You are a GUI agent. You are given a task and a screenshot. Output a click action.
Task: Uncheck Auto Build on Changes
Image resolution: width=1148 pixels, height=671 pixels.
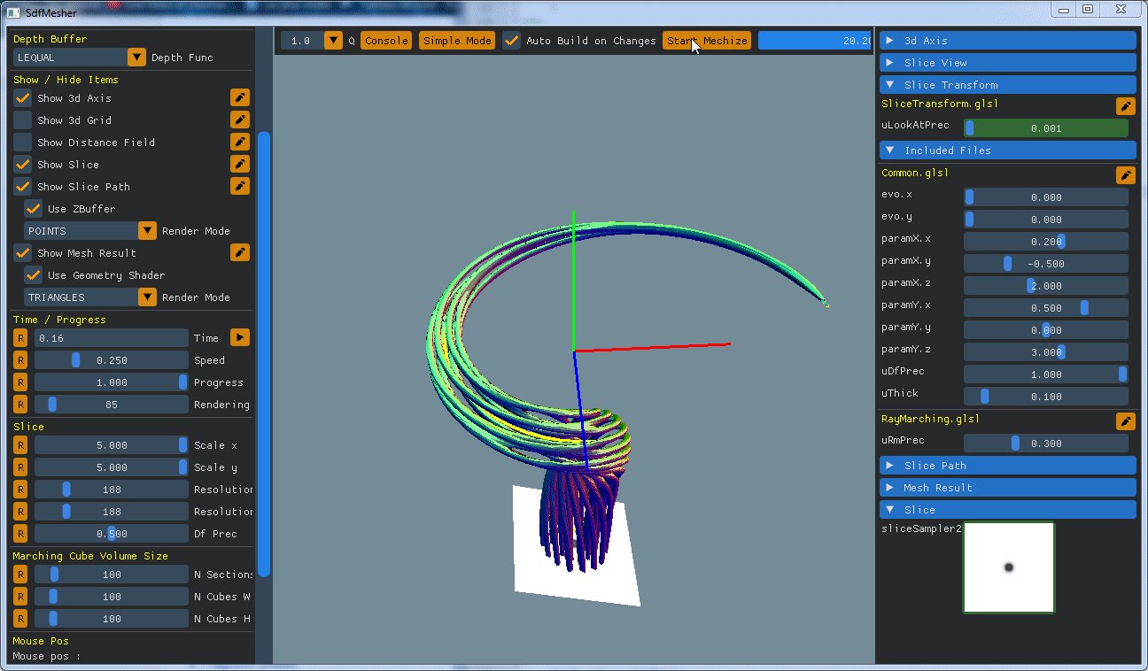click(x=510, y=40)
